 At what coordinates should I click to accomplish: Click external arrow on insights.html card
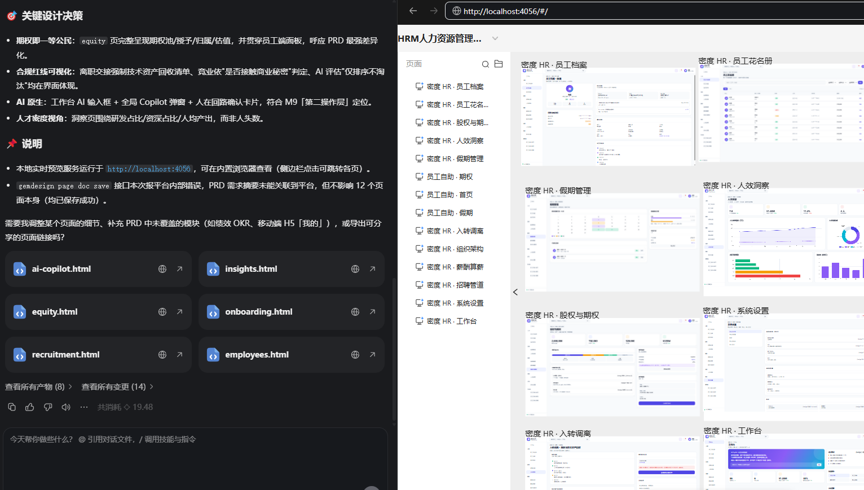coord(372,269)
